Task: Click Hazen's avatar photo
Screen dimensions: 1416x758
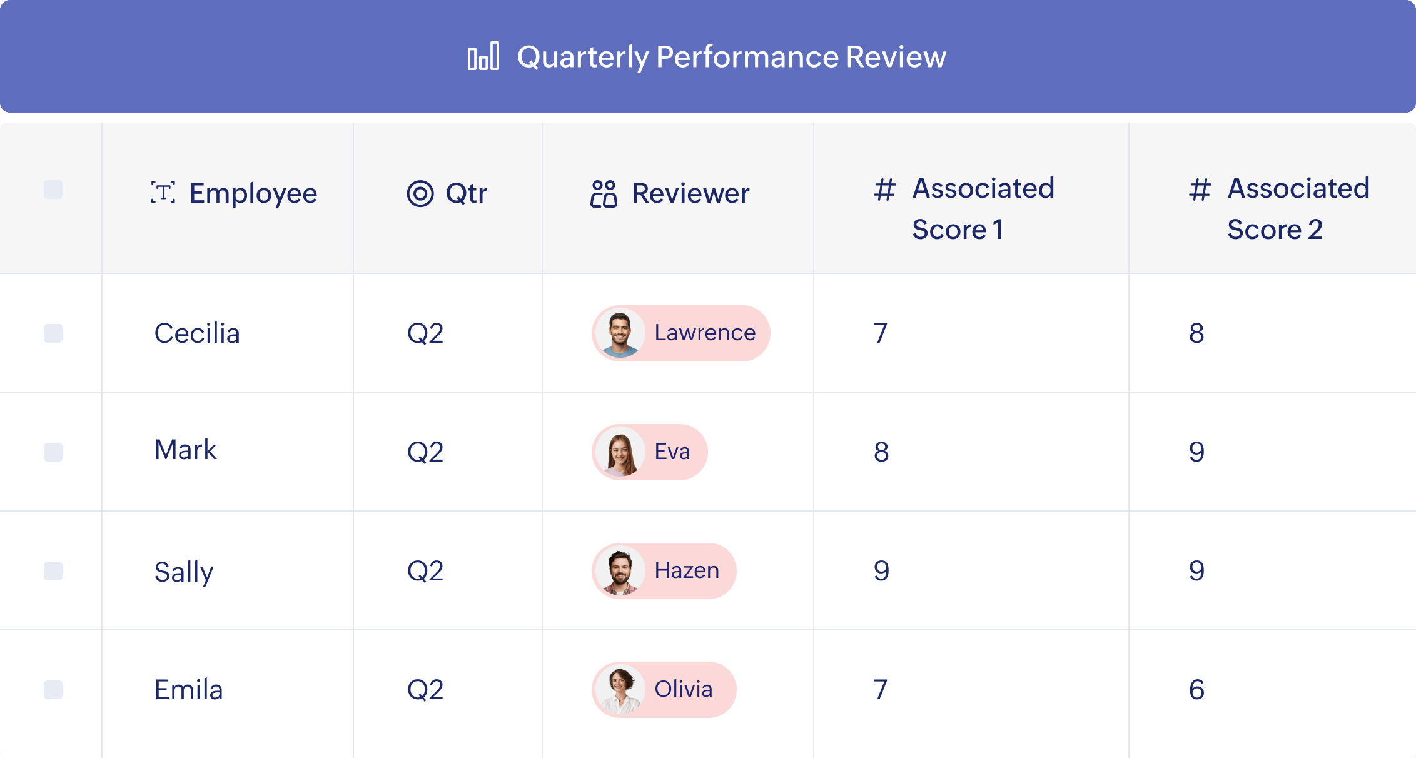Action: click(x=620, y=572)
